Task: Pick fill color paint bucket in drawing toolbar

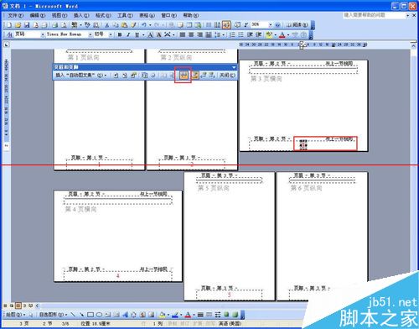Action: pos(162,315)
